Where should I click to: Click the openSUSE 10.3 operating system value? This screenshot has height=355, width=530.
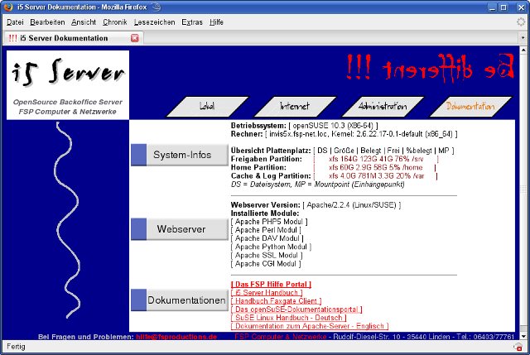pos(333,126)
